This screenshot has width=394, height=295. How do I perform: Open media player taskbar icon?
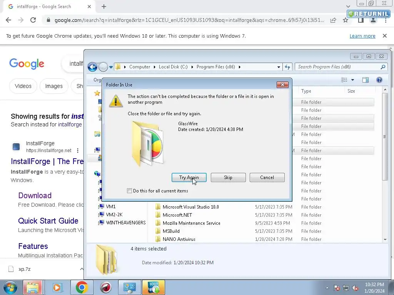pyautogui.click(x=57, y=287)
